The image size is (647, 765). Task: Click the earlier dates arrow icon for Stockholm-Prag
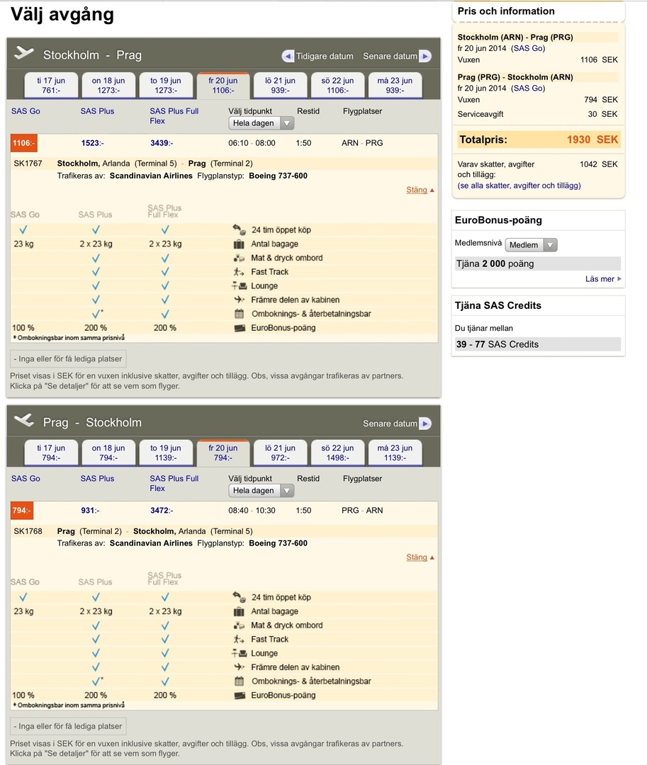point(288,56)
